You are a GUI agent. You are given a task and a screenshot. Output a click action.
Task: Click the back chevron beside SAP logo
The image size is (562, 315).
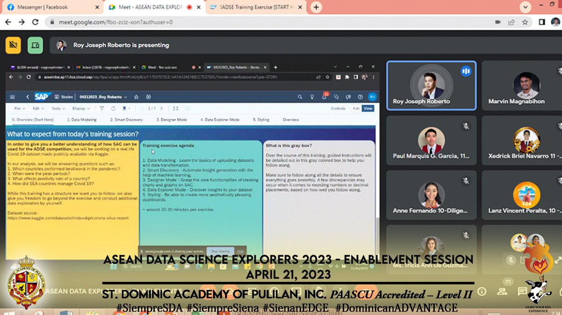[28, 97]
